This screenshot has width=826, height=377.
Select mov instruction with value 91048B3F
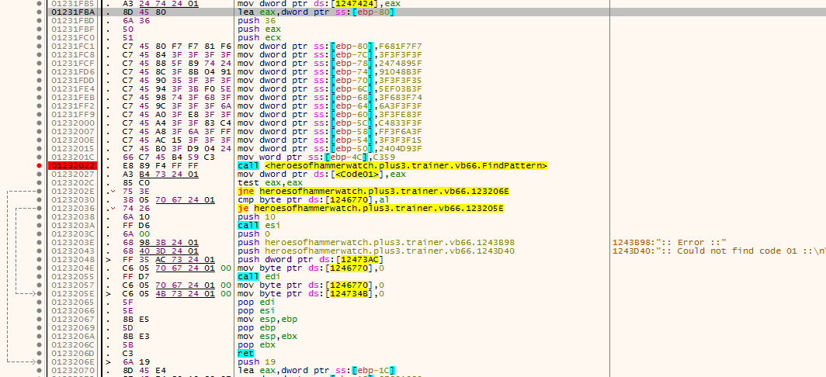pyautogui.click(x=330, y=71)
